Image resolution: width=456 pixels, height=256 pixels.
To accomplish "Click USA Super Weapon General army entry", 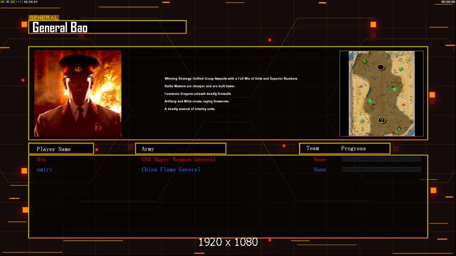I will 178,159.
